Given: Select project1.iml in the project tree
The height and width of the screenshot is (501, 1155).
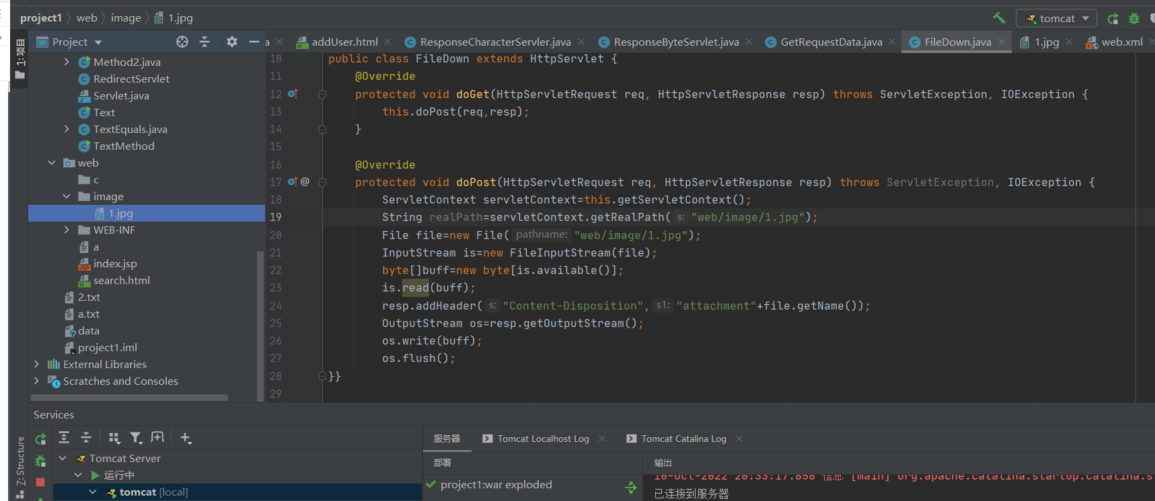Looking at the screenshot, I should tap(107, 347).
